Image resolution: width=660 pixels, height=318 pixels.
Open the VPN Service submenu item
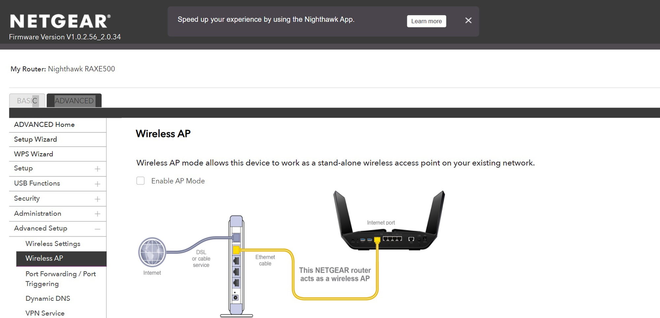(45, 313)
